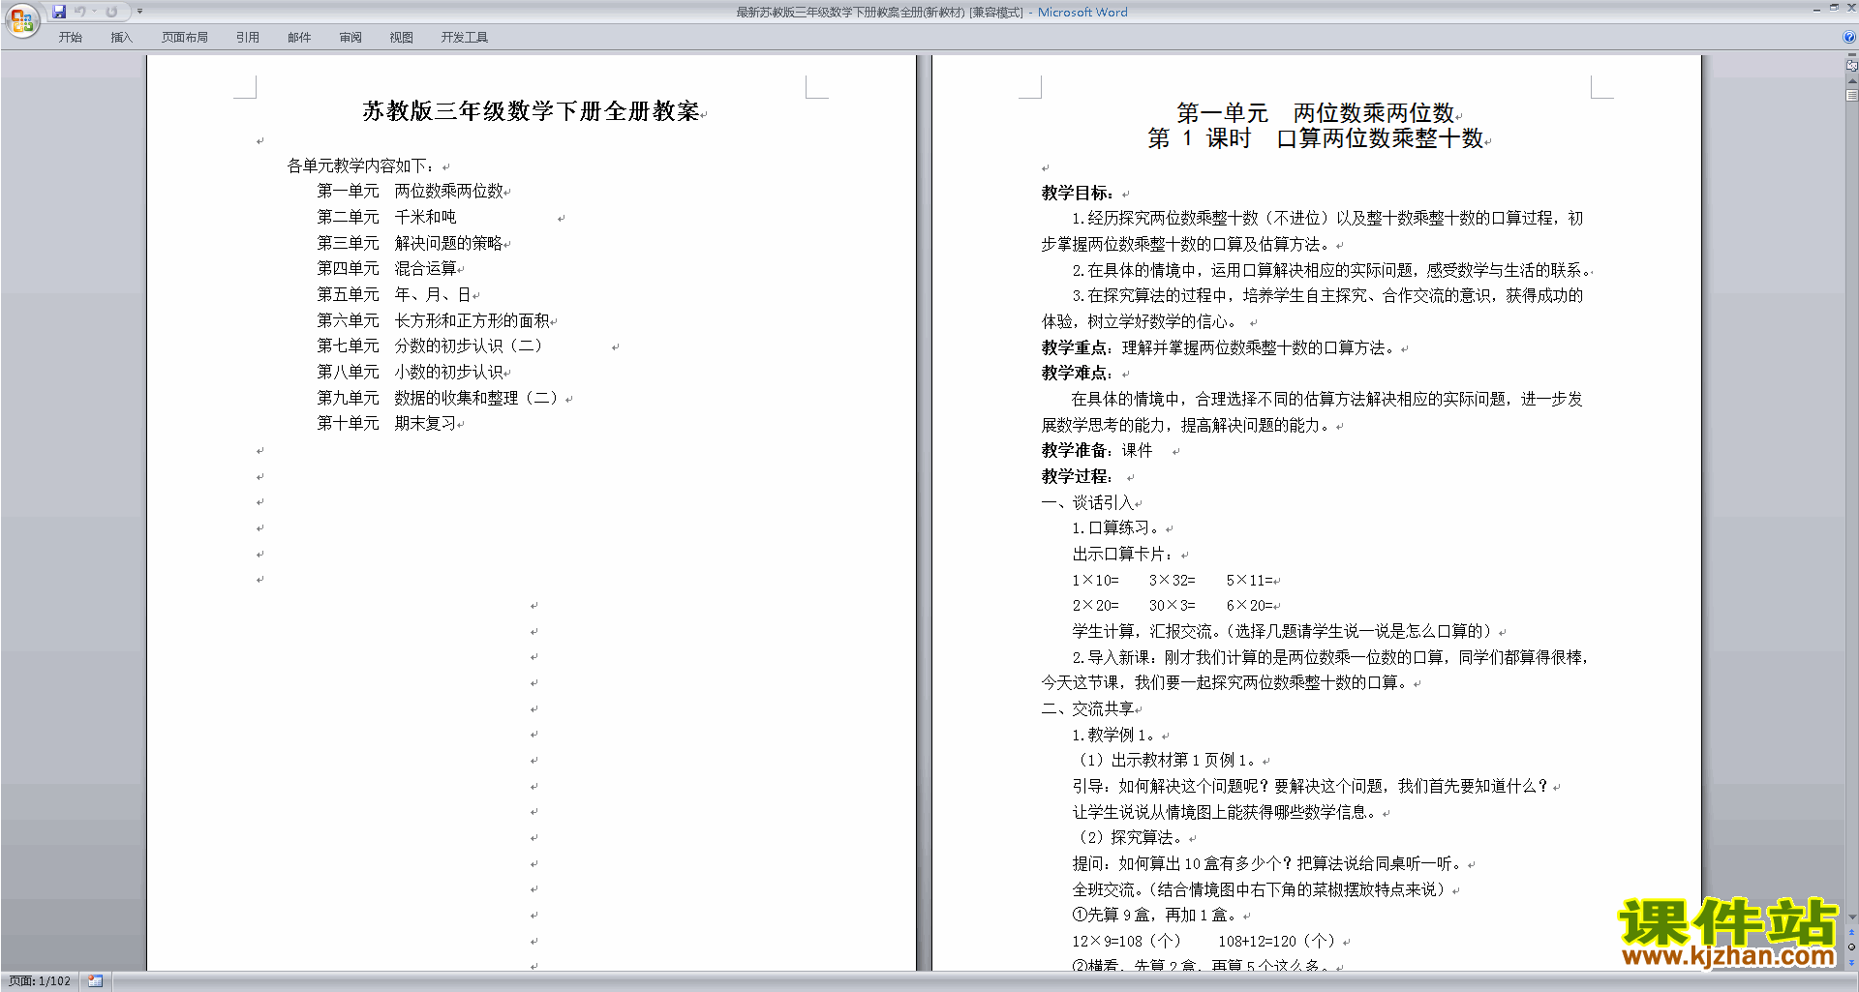Click the line 第七单元 分数的初步认识（二）
The height and width of the screenshot is (992, 1859).
point(430,346)
